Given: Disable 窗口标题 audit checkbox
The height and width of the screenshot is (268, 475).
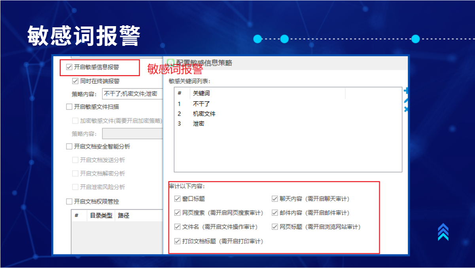Looking at the screenshot, I should pos(177,199).
